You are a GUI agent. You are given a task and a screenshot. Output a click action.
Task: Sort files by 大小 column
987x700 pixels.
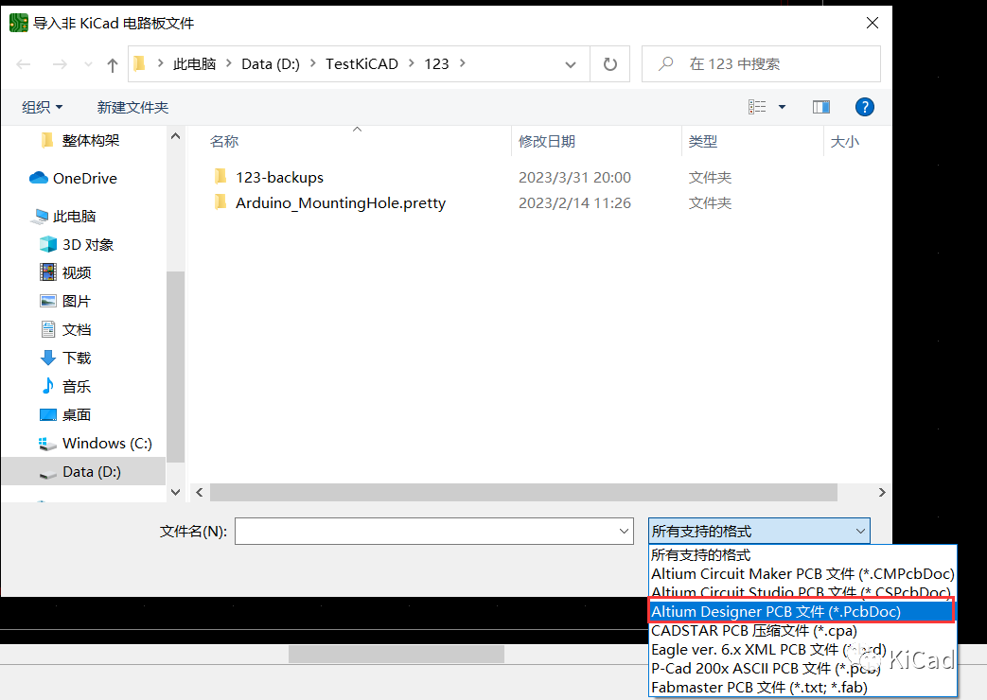coord(845,142)
